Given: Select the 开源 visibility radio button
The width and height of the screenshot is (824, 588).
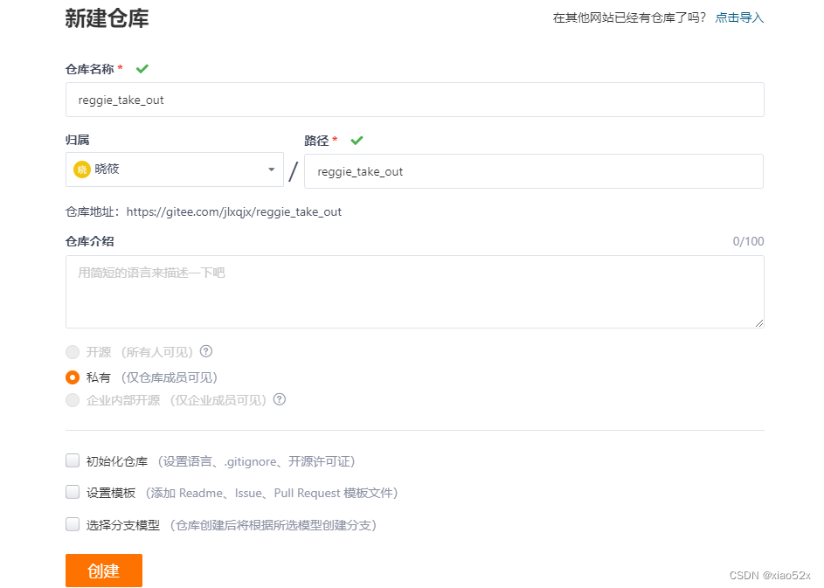Looking at the screenshot, I should 73,351.
